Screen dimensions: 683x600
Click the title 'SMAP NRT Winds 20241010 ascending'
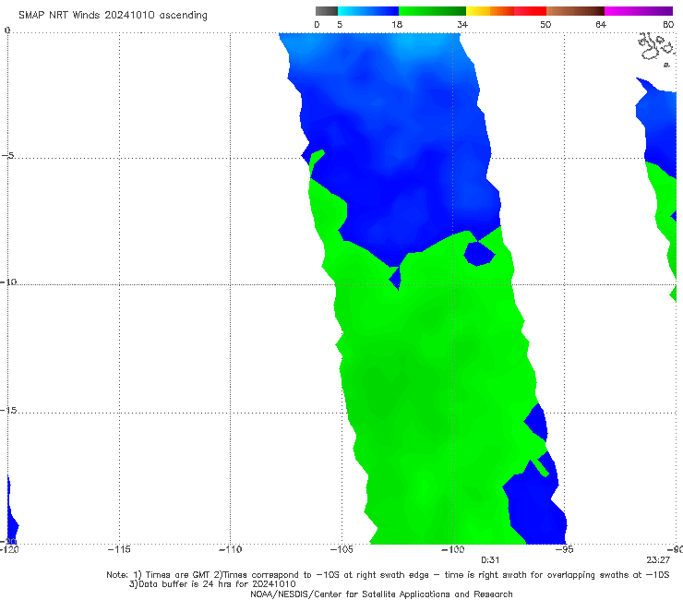(x=113, y=15)
